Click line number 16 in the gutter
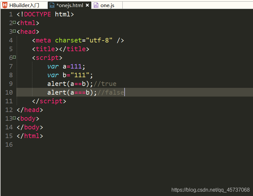 click(9, 145)
